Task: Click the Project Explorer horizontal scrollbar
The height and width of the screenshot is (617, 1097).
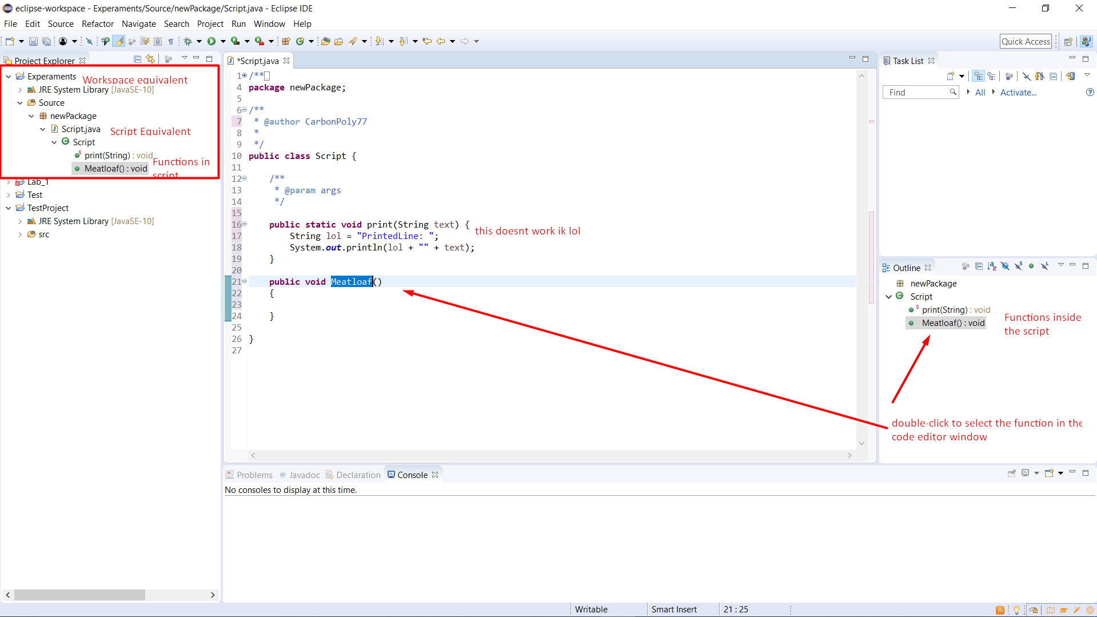Action: 80,595
